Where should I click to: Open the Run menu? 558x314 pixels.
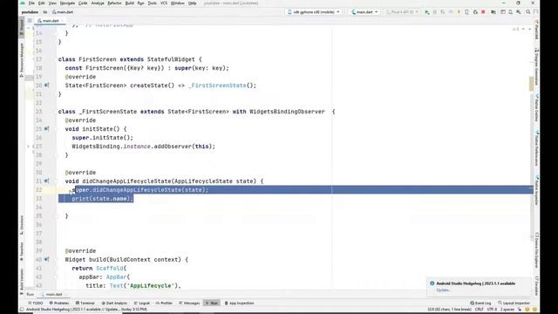[140, 3]
